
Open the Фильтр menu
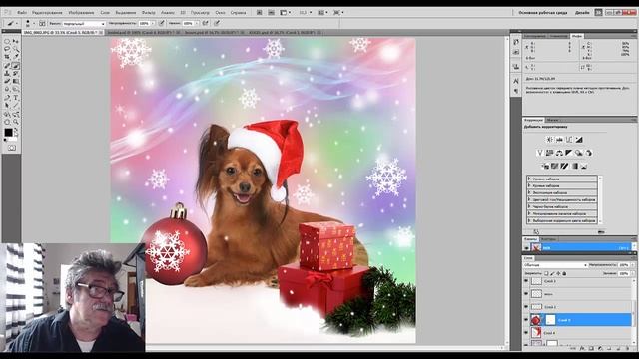pyautogui.click(x=149, y=13)
